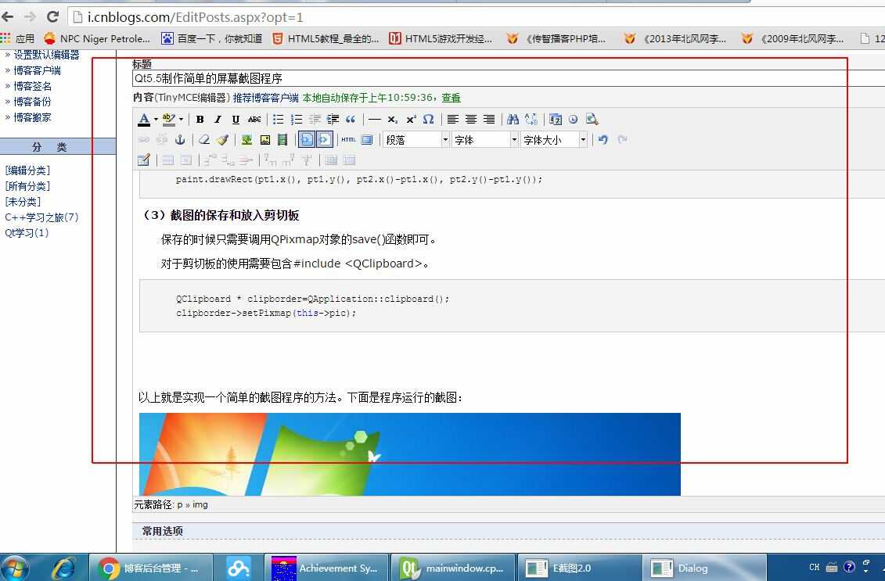Click the browser address bar
The height and width of the screenshot is (581, 885).
click(476, 17)
